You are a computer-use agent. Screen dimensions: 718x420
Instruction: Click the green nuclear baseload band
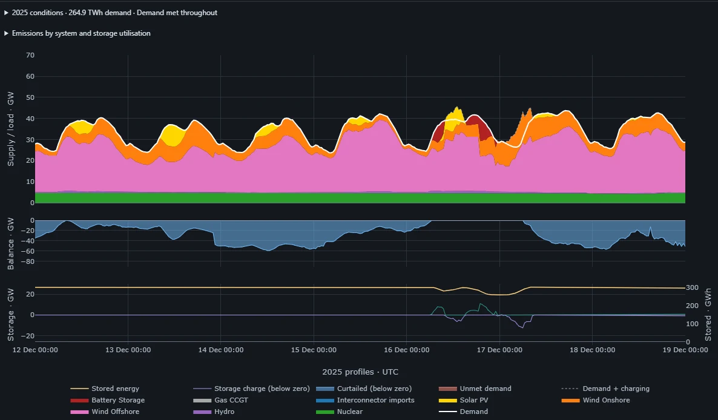pos(360,198)
